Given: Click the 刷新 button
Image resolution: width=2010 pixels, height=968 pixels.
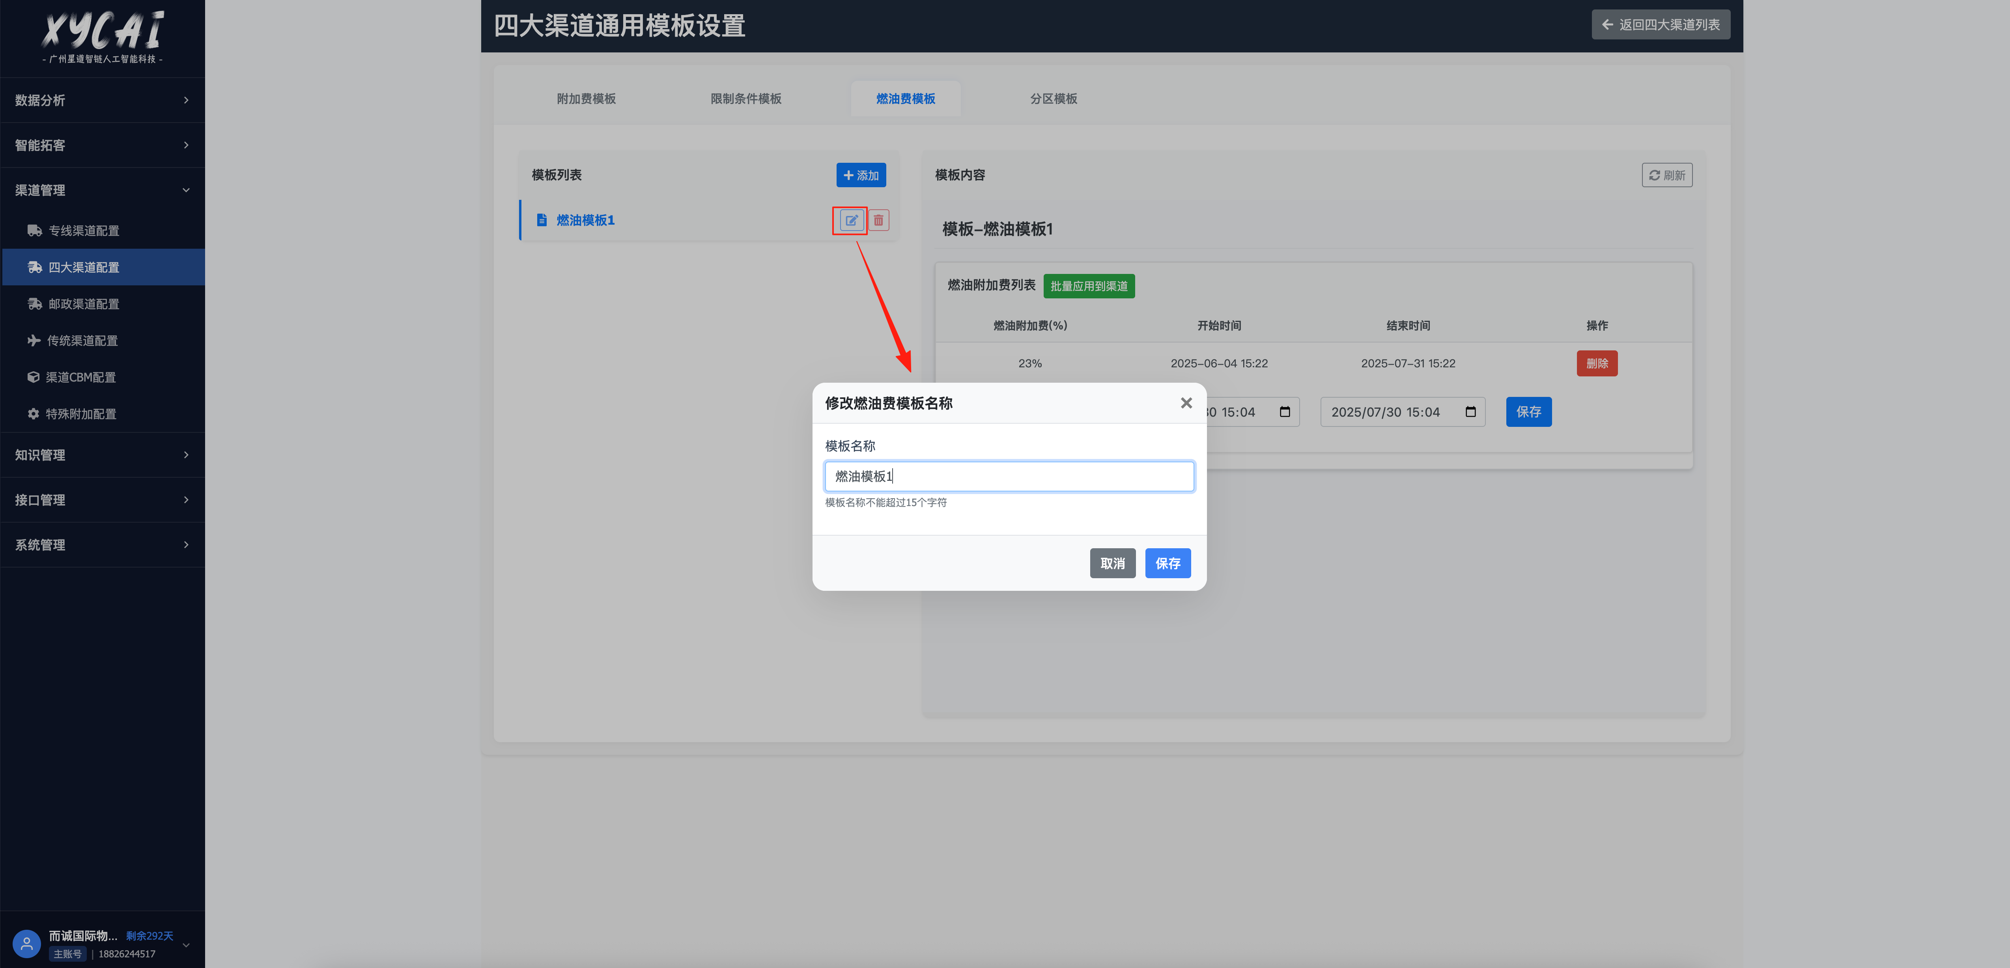Looking at the screenshot, I should click(1667, 175).
